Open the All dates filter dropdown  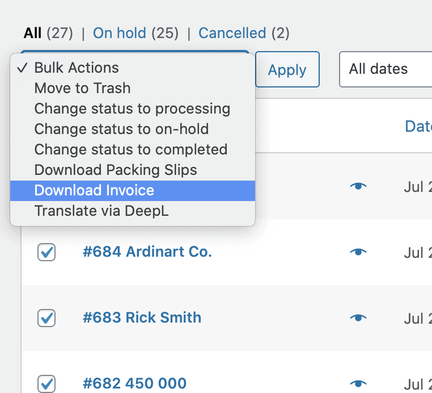[x=386, y=69]
